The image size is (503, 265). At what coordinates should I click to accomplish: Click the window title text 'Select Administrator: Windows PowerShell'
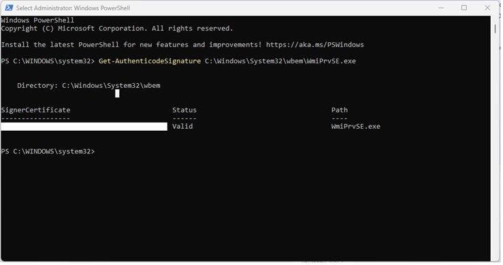[x=73, y=8]
